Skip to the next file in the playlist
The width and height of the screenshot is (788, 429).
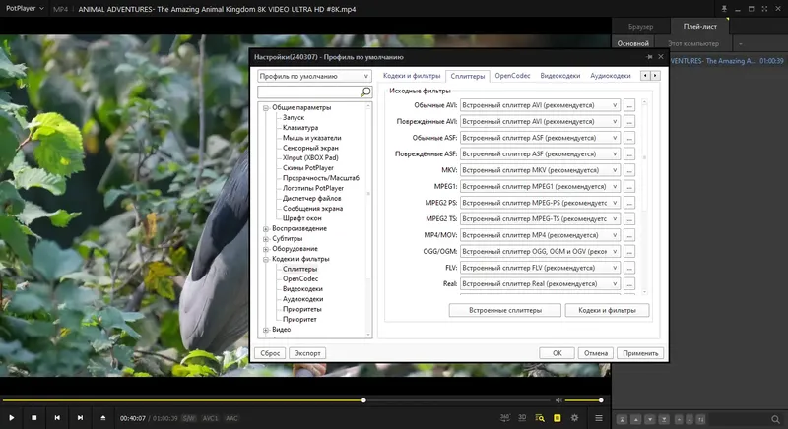[80, 417]
